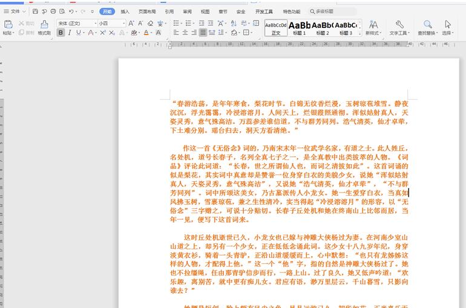Image resolution: width=466 pixels, height=308 pixels.
Task: Open the font size dropdown 小四
Action: 112,24
